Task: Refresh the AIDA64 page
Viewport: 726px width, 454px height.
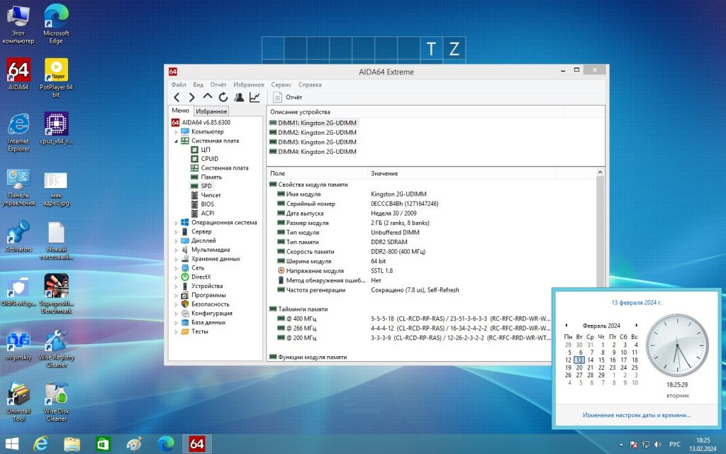Action: pyautogui.click(x=223, y=97)
